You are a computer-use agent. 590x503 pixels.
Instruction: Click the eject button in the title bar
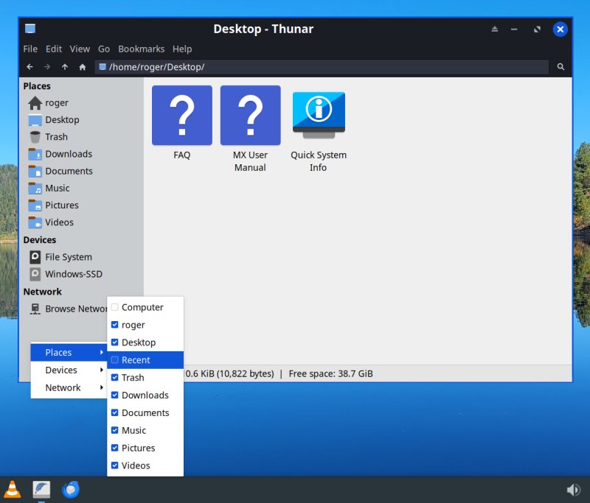click(494, 29)
